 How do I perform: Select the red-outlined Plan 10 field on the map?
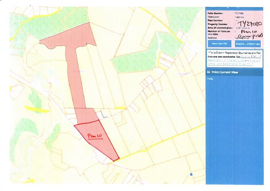pos(95,137)
